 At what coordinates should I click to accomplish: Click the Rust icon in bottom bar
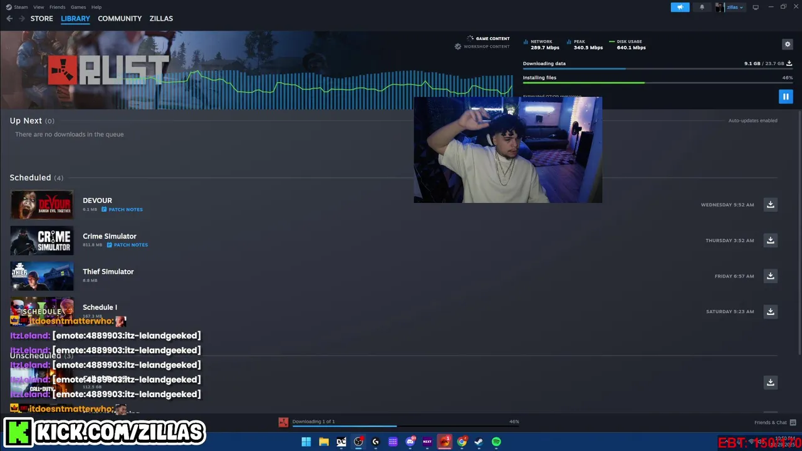pyautogui.click(x=283, y=422)
